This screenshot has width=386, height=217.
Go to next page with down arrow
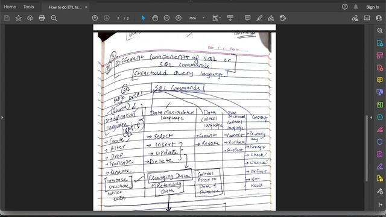107,18
